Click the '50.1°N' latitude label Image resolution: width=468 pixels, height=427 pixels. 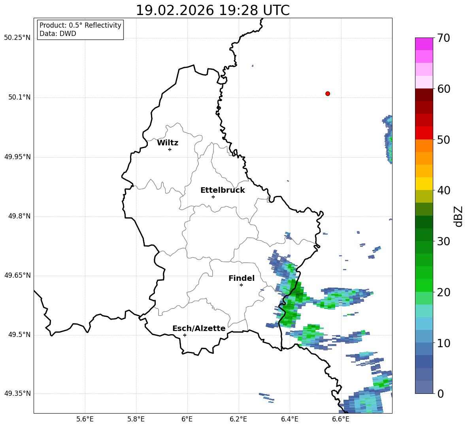(19, 97)
